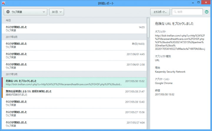The height and width of the screenshot is (131, 212).
Task: Select the entry at 2017/05/27 15:56
Action: [74, 114]
